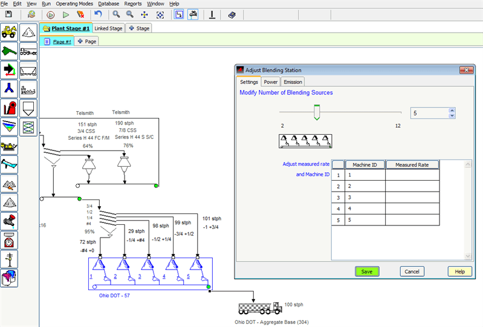This screenshot has height=327, width=483.
Task: Click the book help icon in toolbar
Action: tap(233, 14)
